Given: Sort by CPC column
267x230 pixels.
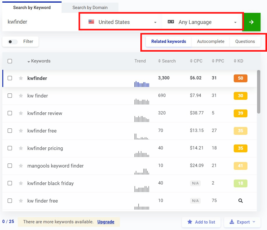Looking at the screenshot, I should pos(196,61).
